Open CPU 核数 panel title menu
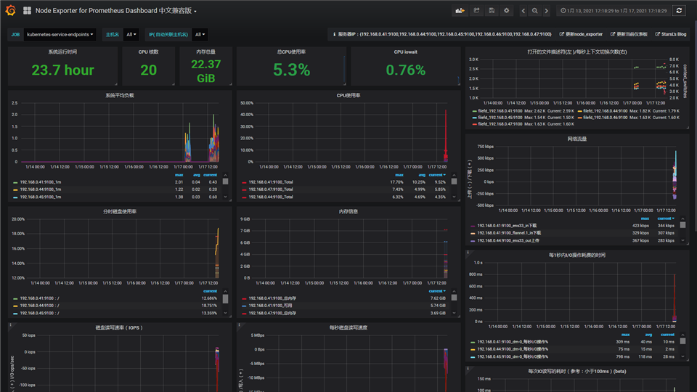697x392 pixels. click(148, 52)
